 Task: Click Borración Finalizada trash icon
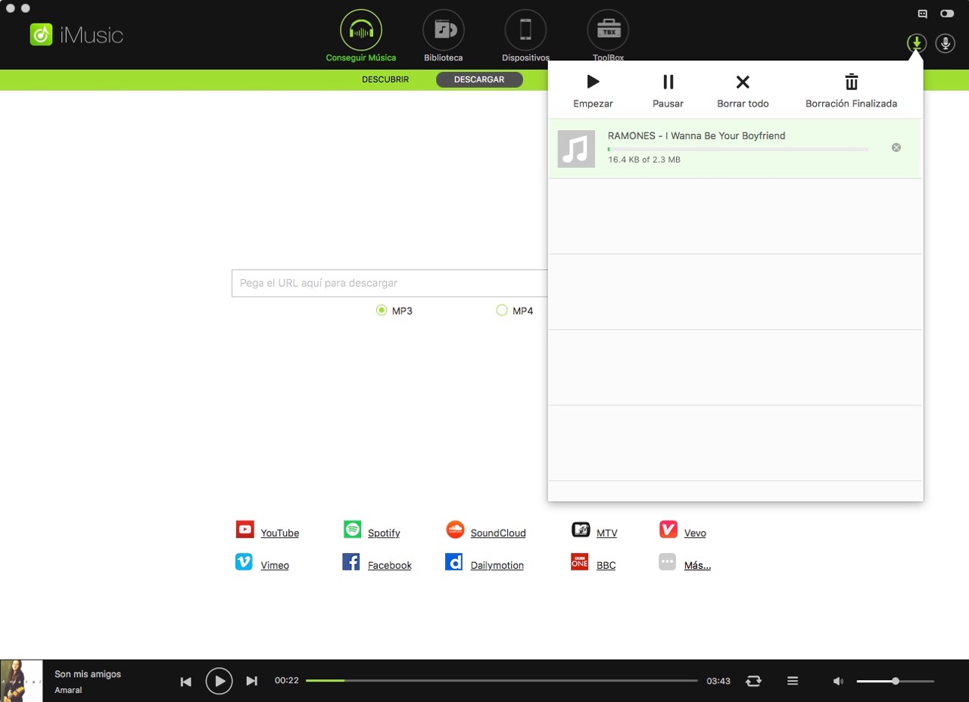852,82
